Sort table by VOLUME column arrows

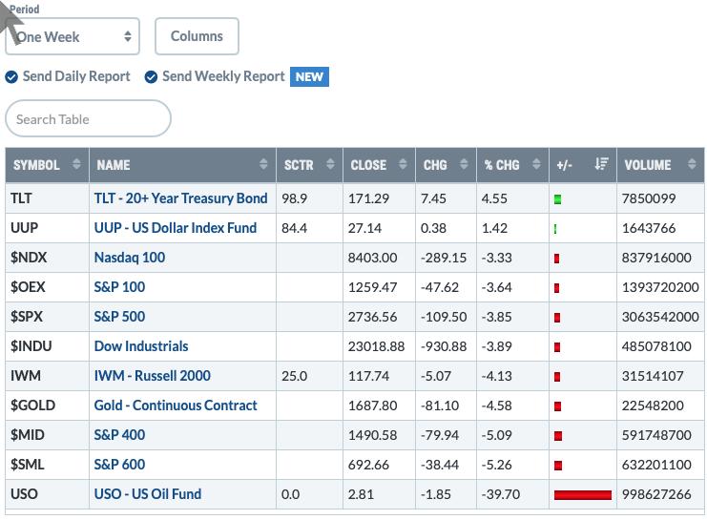[x=692, y=164]
